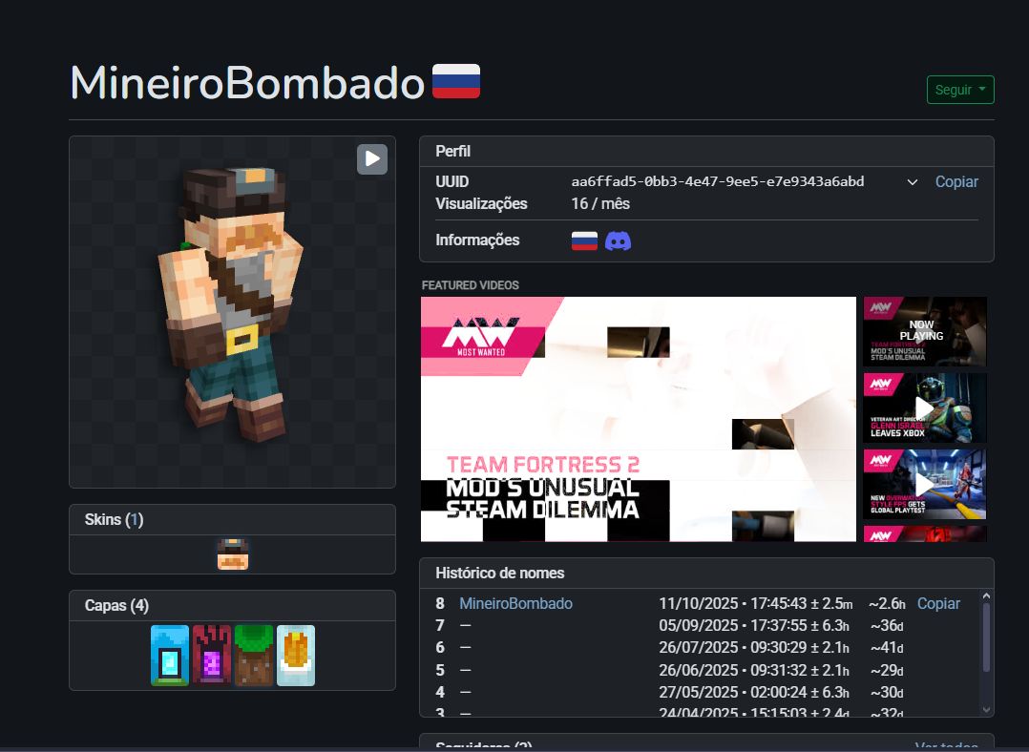Click the date 26/07/2025 in row 6
1029x752 pixels.
coord(699,648)
